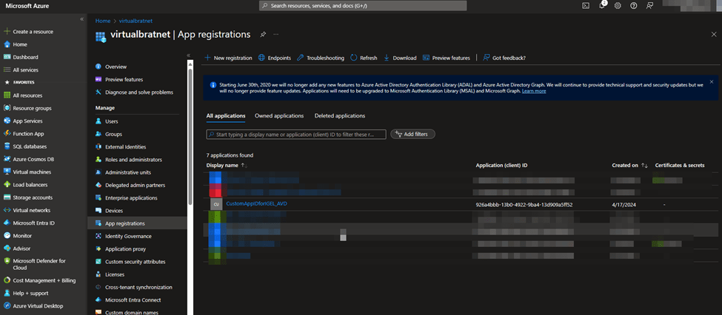
Task: Switch to Deleted applications tab
Action: [339, 116]
